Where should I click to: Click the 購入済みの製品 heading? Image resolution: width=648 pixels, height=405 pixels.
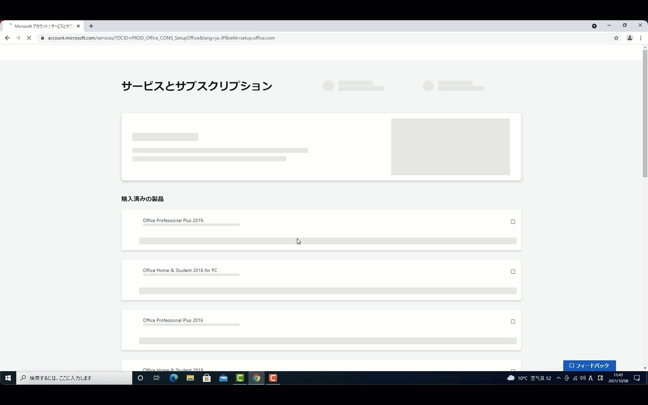click(x=142, y=199)
